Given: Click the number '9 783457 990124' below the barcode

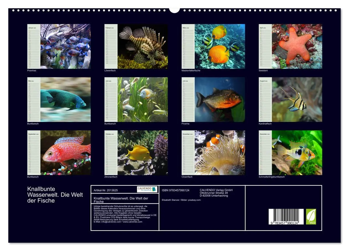Looking at the screenshot, I should pos(284,223).
